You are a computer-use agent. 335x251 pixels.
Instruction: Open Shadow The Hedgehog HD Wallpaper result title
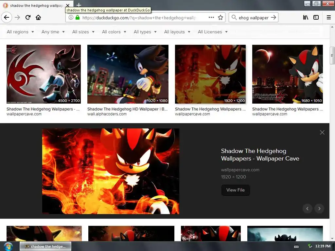[x=127, y=109]
